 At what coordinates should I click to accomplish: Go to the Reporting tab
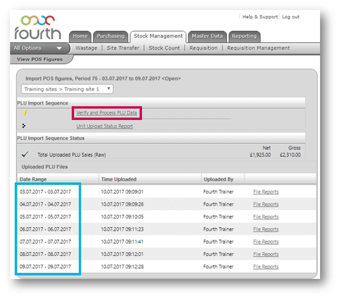pos(244,36)
